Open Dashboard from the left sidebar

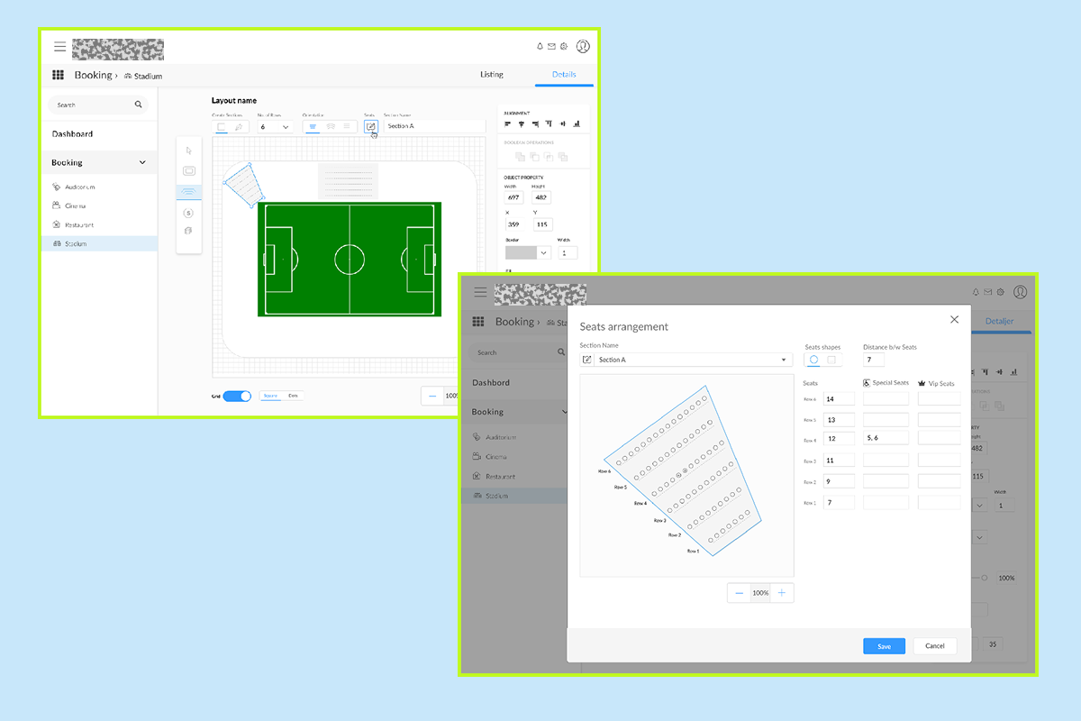(x=72, y=134)
